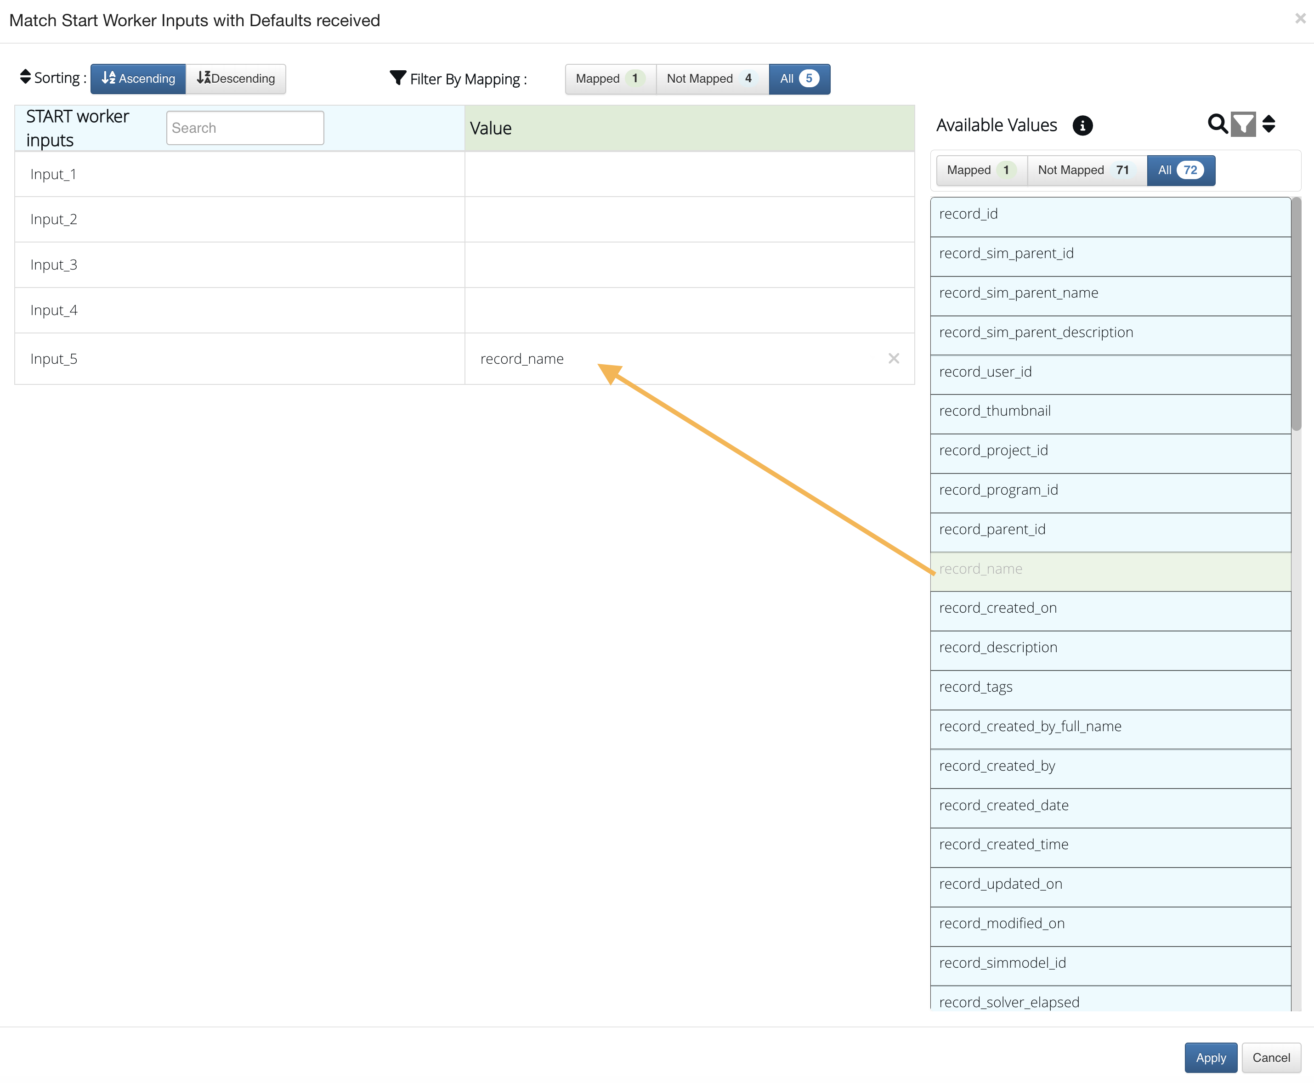
Task: Open the Available Values filter icon
Action: [x=1243, y=124]
